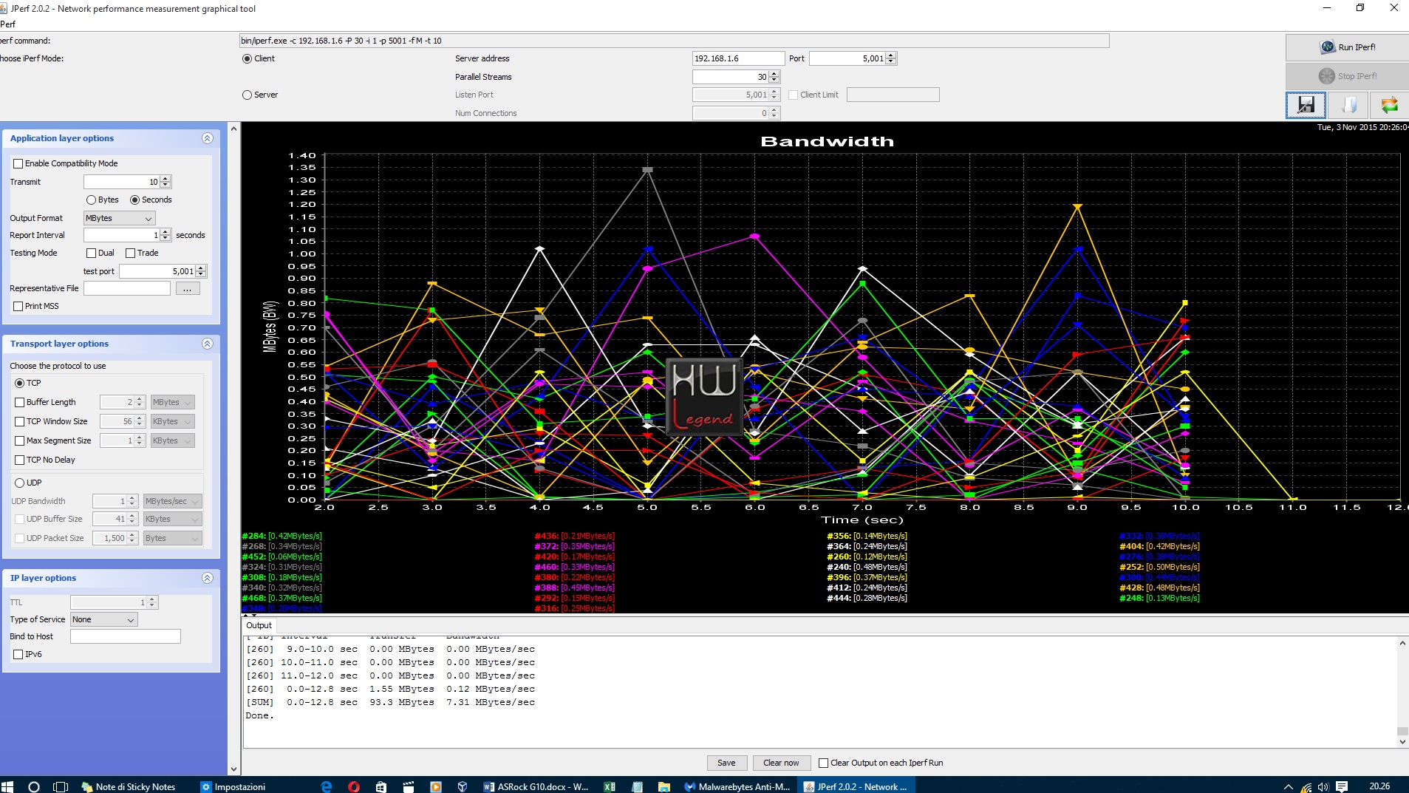The image size is (1409, 793).
Task: Increase the TTL value
Action: [152, 599]
